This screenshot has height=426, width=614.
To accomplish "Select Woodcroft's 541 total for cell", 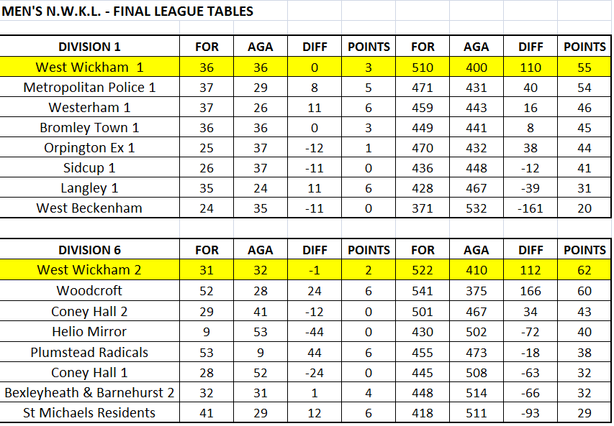I will click(423, 290).
